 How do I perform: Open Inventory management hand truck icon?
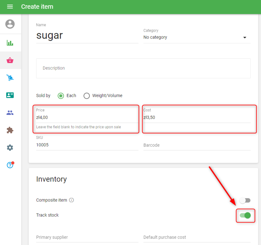(10, 78)
